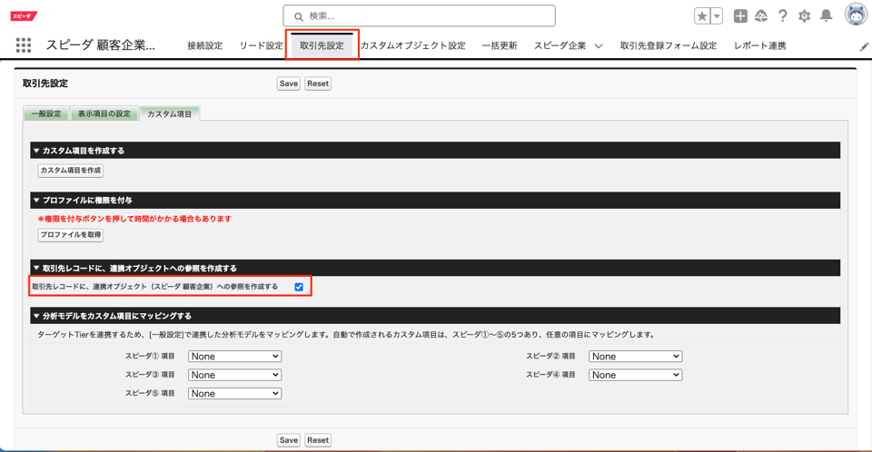Open the カスタムオブジェクト設定 tab

pos(412,45)
